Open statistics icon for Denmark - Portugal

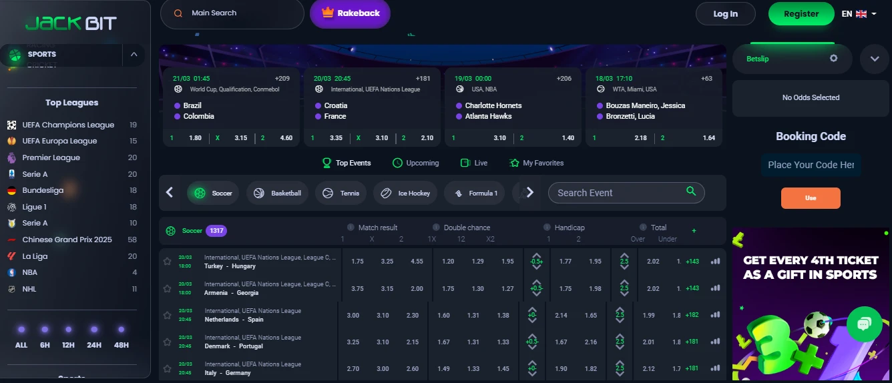coord(716,342)
